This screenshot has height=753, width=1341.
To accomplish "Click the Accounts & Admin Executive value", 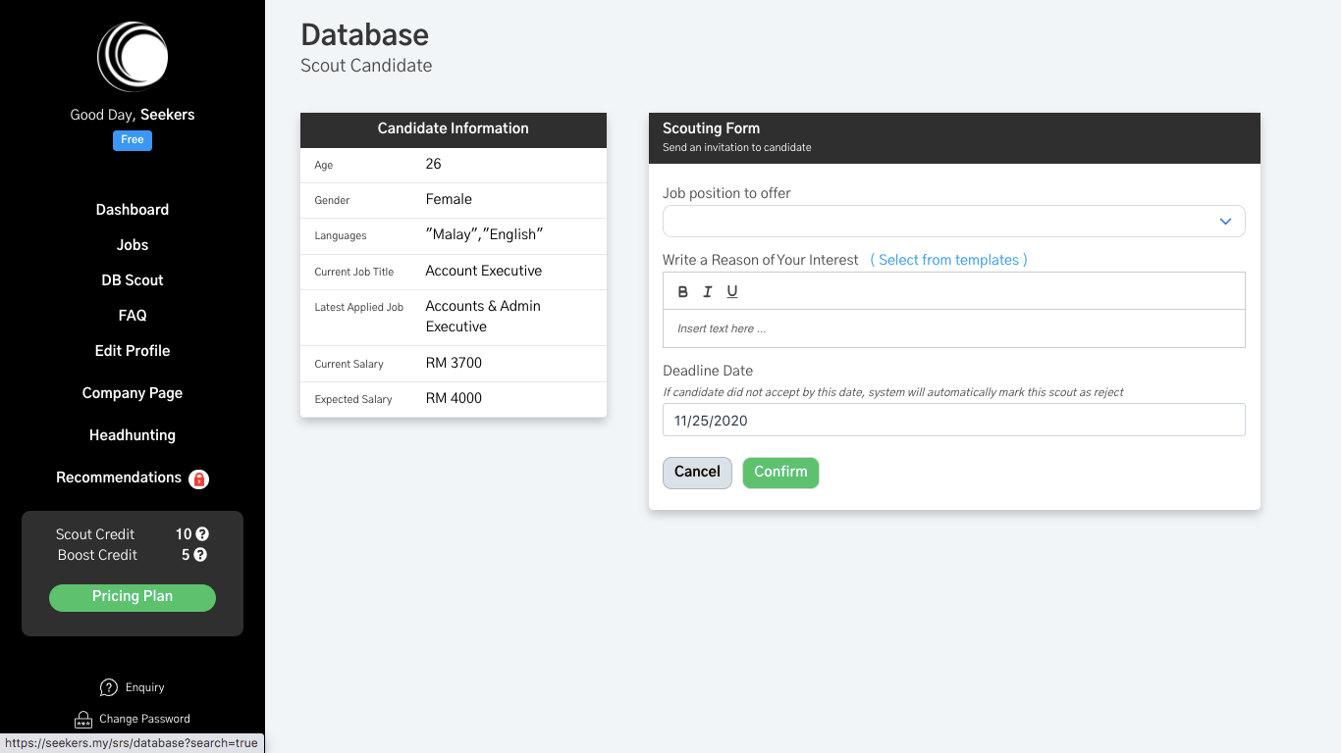I will [x=483, y=317].
